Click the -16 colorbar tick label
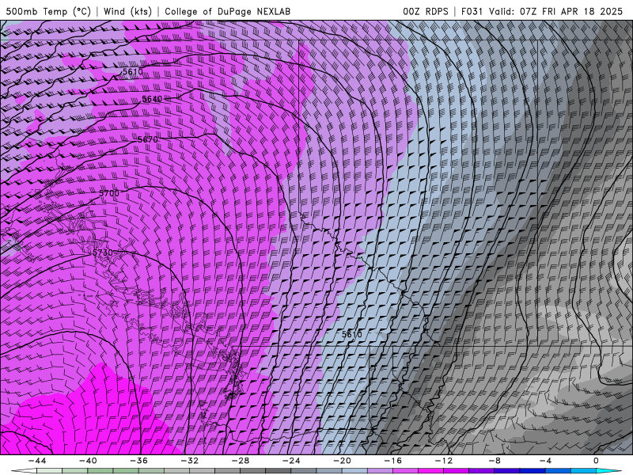The image size is (633, 475). (392, 461)
